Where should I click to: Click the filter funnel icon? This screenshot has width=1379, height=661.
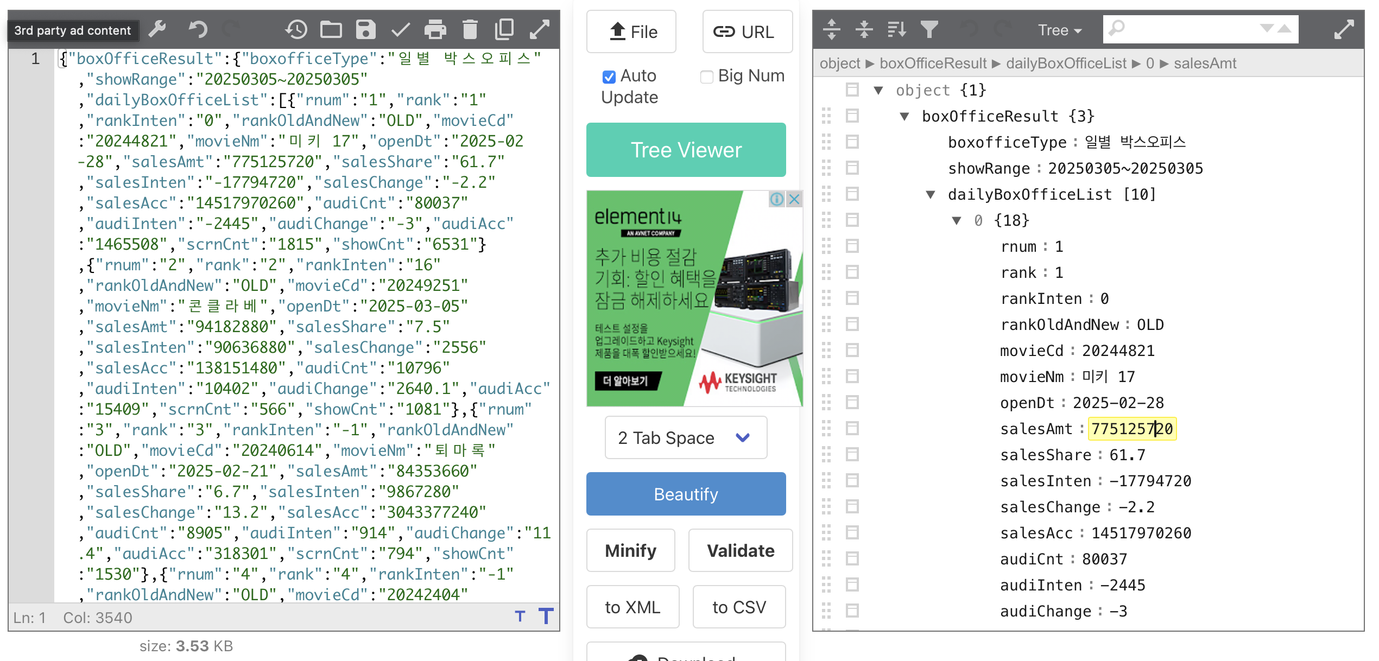point(929,29)
